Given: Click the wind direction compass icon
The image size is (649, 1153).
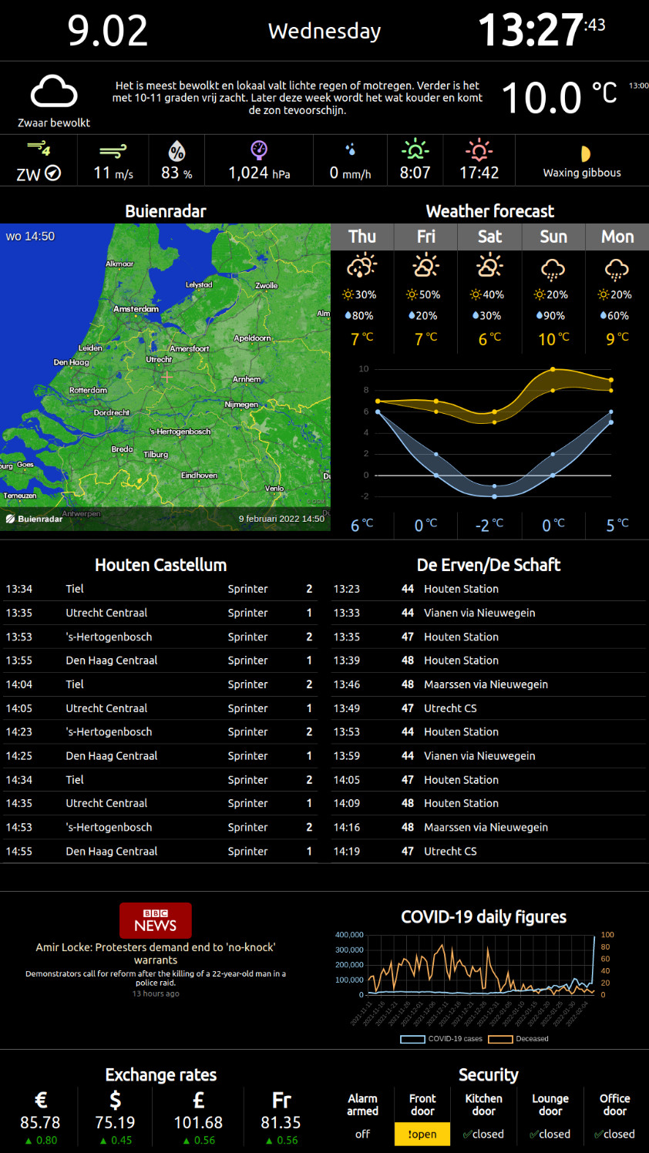Looking at the screenshot, I should point(53,173).
